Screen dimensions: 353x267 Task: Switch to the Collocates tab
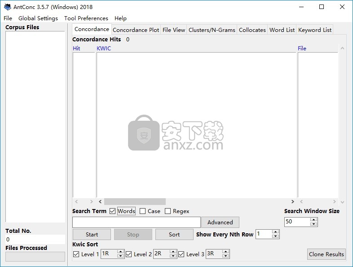252,30
